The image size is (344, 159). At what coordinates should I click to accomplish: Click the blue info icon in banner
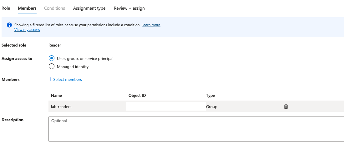point(9,25)
